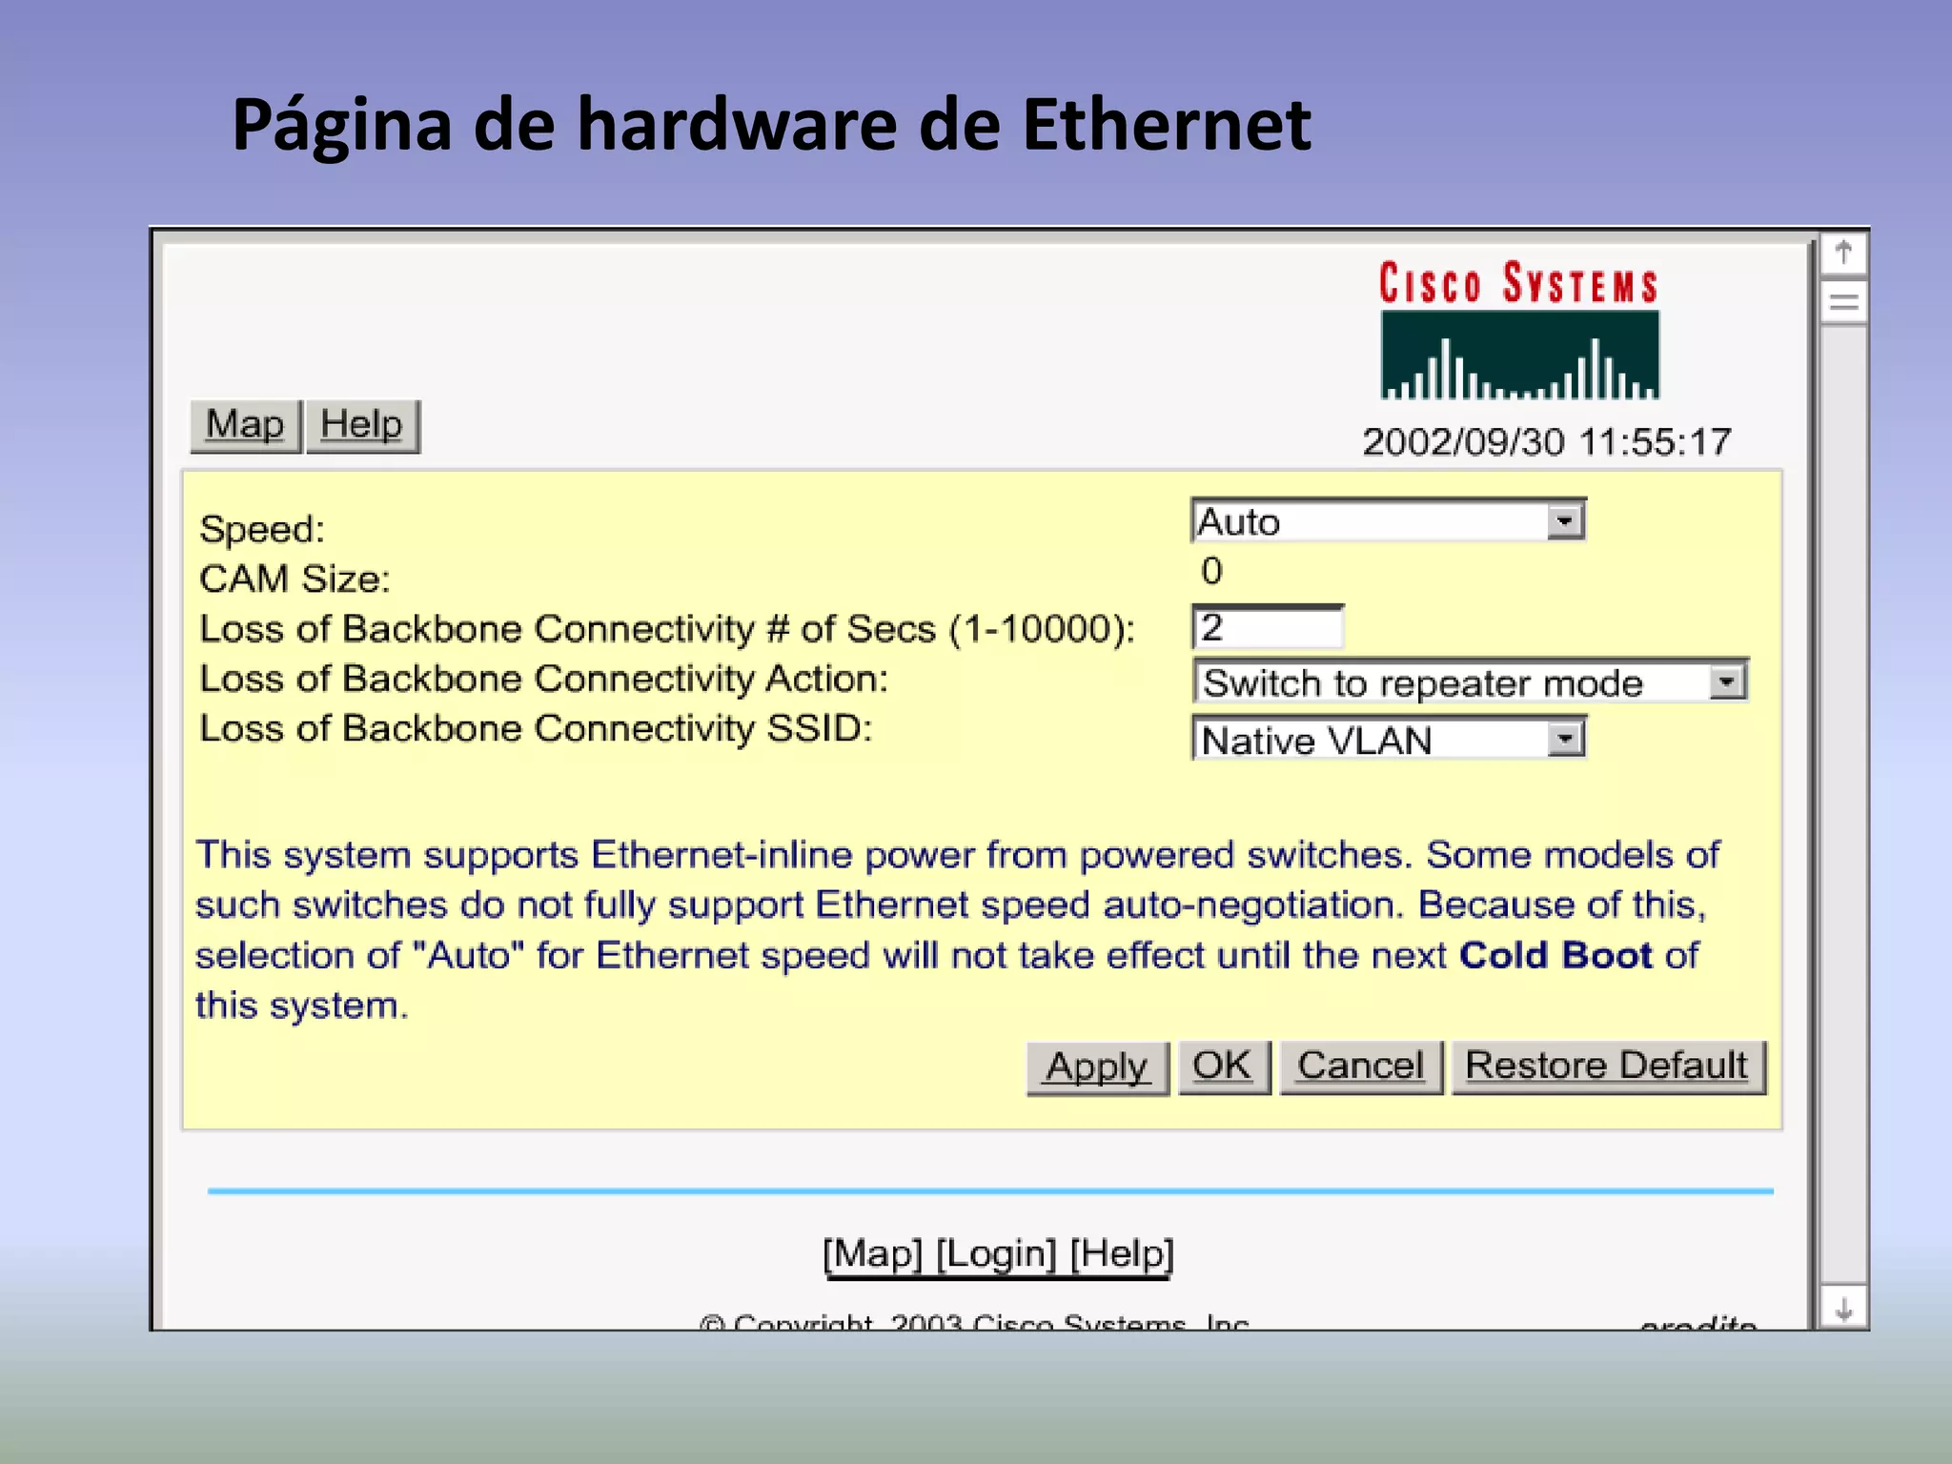Click the CAM Size value 0
1952x1464 pixels.
[x=1211, y=572]
